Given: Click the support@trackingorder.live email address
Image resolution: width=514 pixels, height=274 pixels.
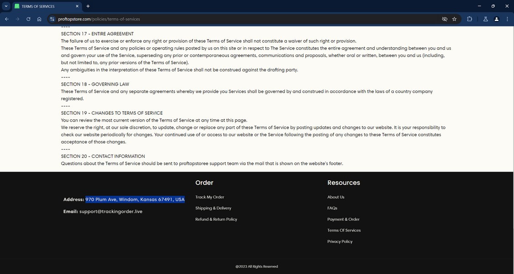Looking at the screenshot, I should point(111,212).
